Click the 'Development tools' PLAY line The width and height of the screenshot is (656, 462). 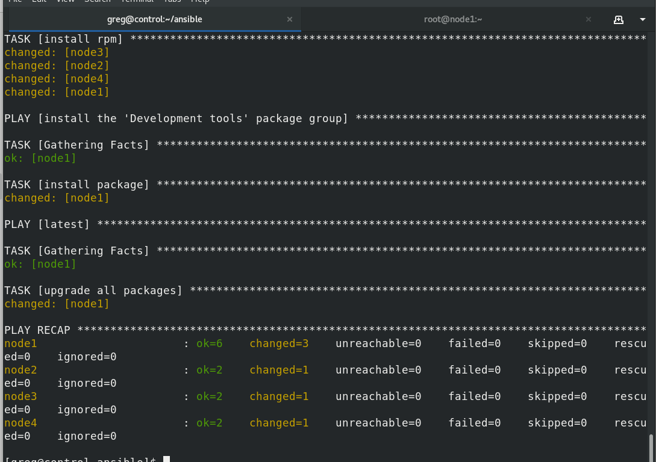325,119
